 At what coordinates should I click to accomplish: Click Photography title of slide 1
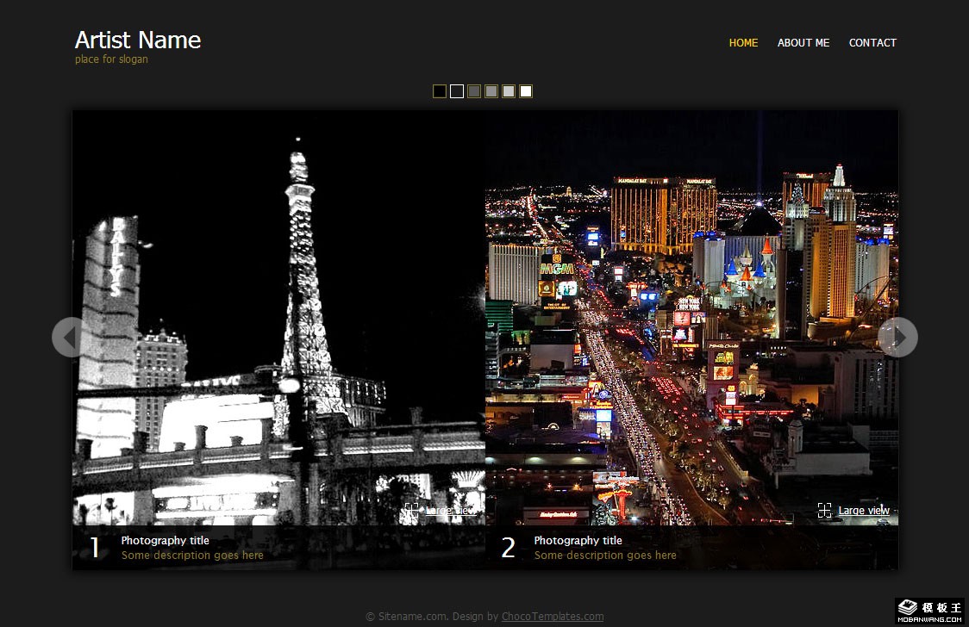pyautogui.click(x=165, y=541)
